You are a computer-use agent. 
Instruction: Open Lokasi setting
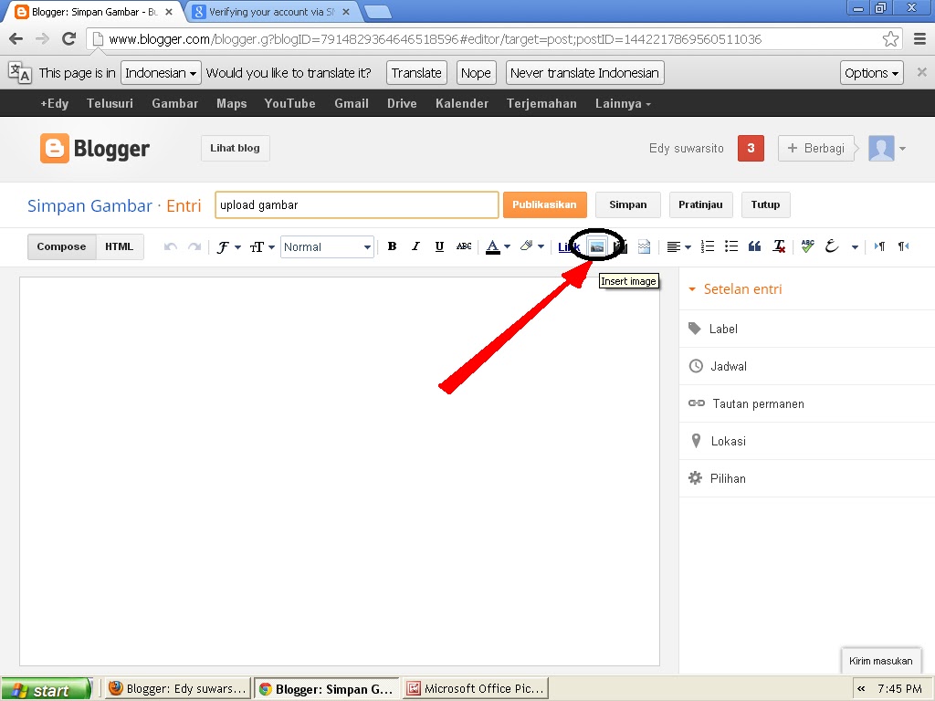click(807, 441)
